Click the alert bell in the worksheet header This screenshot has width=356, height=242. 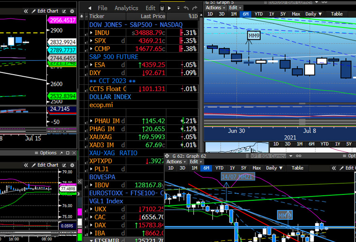click(82, 16)
